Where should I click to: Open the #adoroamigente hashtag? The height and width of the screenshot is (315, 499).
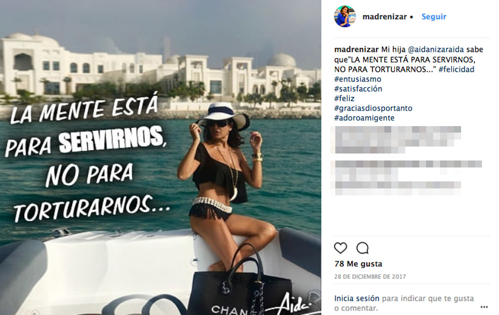tap(364, 118)
